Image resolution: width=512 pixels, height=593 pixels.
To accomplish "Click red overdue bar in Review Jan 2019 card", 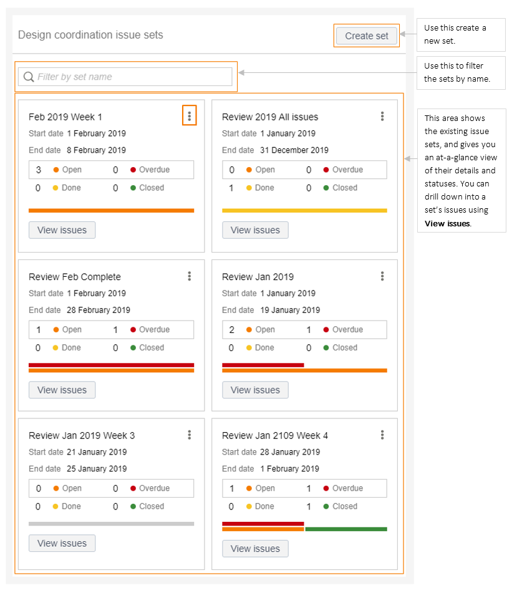I will pos(263,365).
